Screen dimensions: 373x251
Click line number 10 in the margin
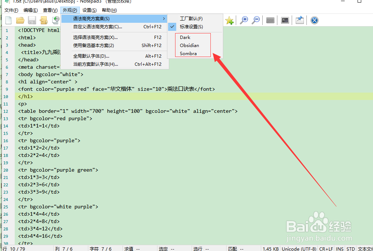coord(6,97)
